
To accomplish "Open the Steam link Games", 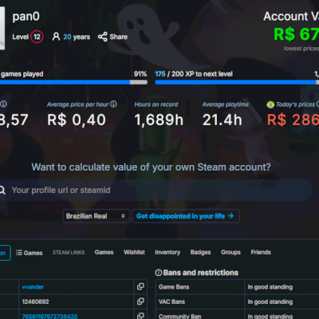I will point(104,252).
